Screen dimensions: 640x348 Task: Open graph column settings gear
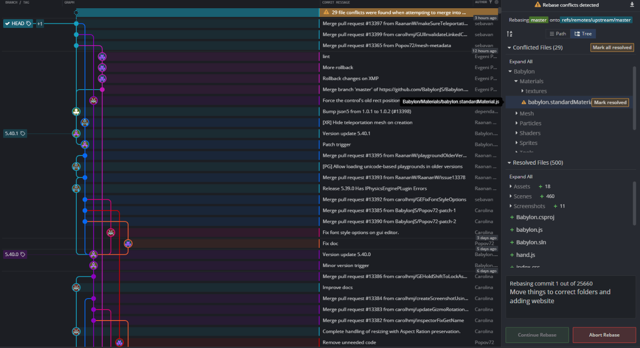(496, 2)
